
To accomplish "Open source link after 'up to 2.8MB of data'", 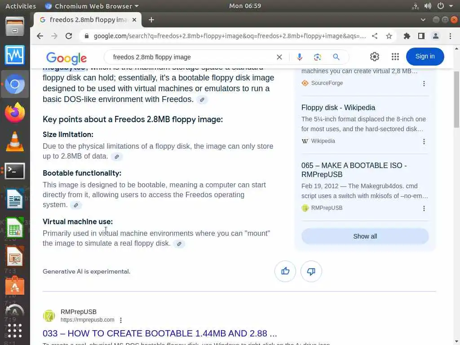I will 116,157.
